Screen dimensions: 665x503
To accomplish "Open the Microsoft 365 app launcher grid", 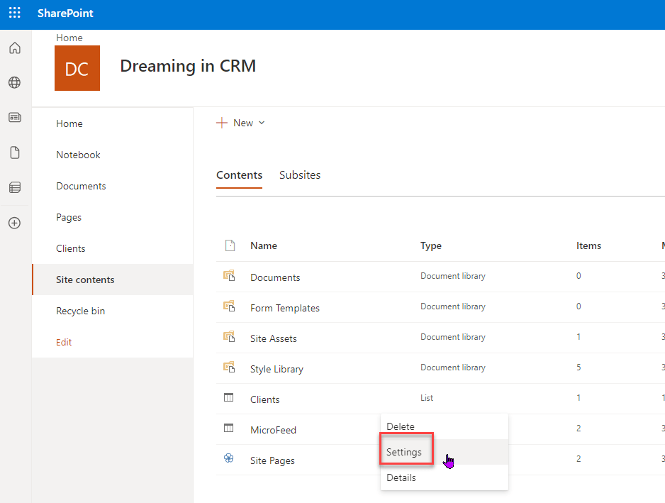I will [14, 13].
